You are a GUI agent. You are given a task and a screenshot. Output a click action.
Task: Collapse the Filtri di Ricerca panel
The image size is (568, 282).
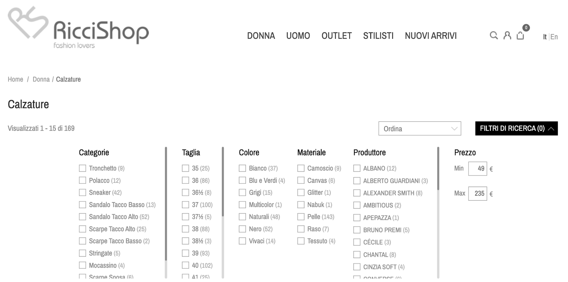click(x=516, y=129)
